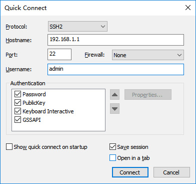Click the Username field containing admin
The width and height of the screenshot is (196, 184).
tap(115, 69)
